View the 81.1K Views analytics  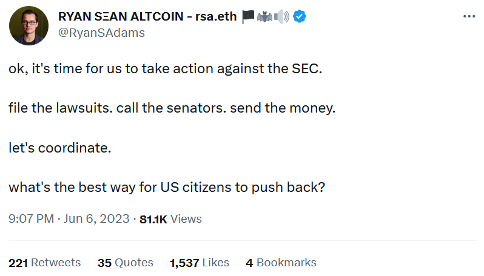coord(170,218)
